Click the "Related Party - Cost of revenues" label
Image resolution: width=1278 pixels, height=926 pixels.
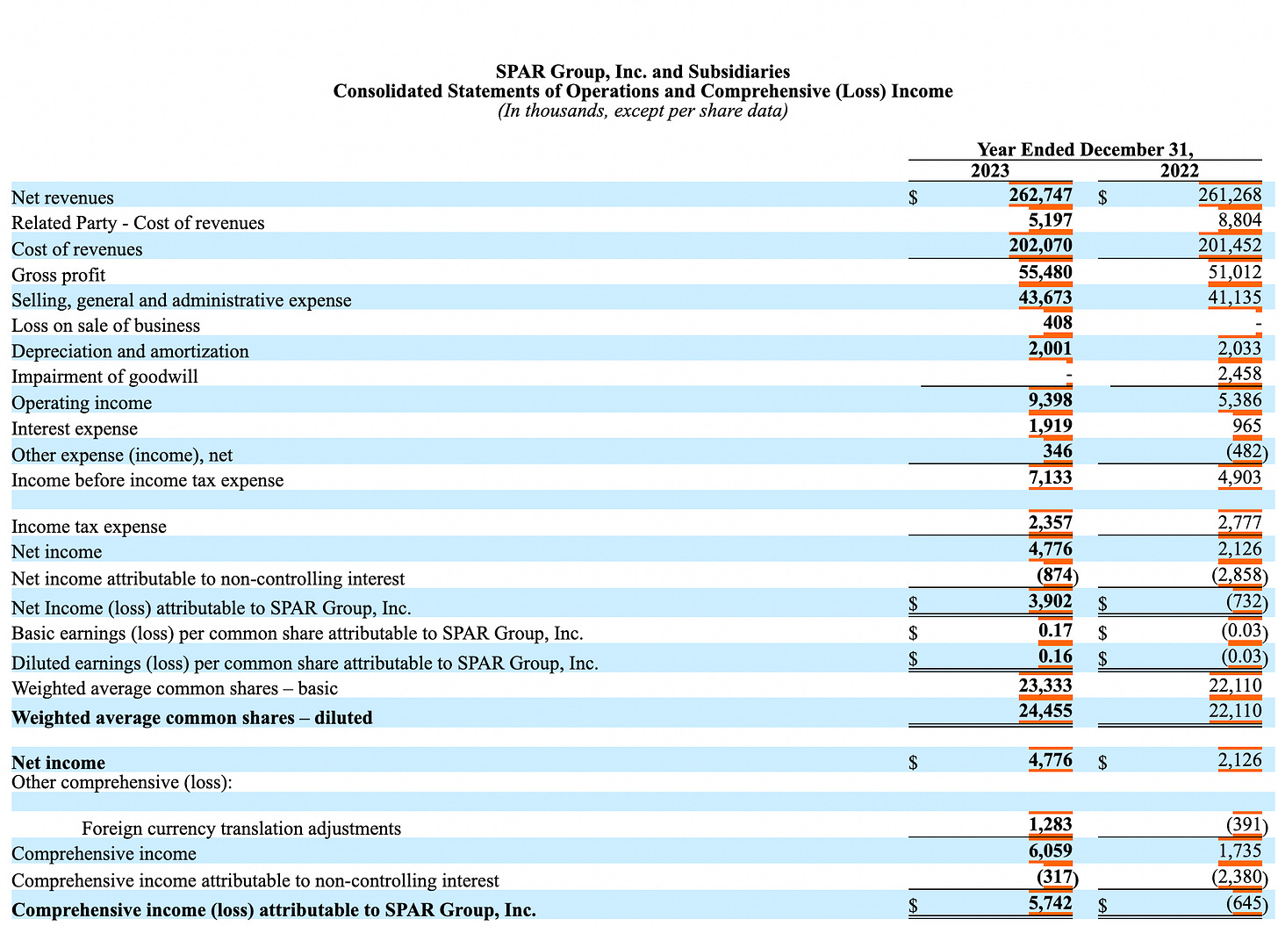138,223
